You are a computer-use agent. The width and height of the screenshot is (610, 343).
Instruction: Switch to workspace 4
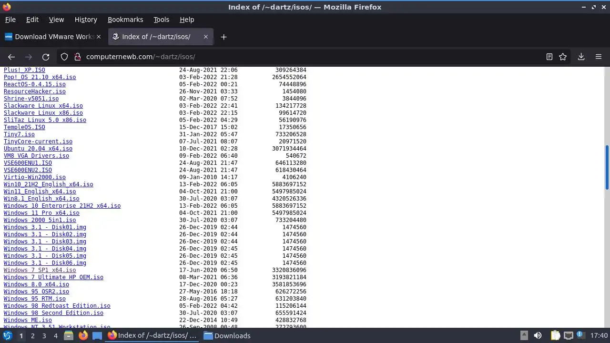[x=55, y=336]
